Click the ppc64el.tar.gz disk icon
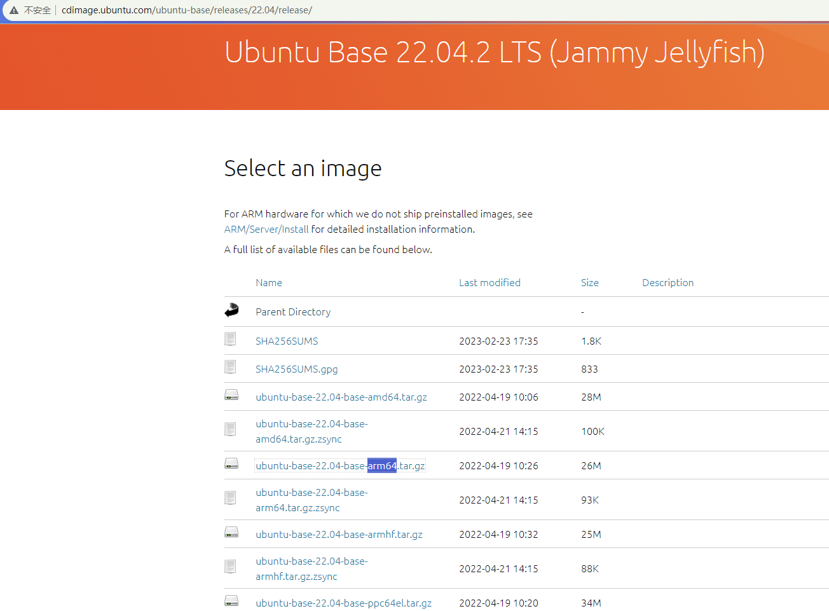Screen dimensions: 829x611 coord(231,601)
